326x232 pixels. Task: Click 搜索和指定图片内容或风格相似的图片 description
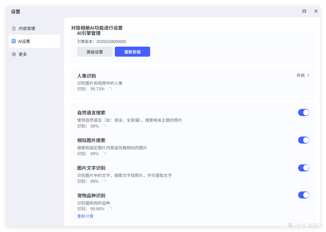point(112,148)
